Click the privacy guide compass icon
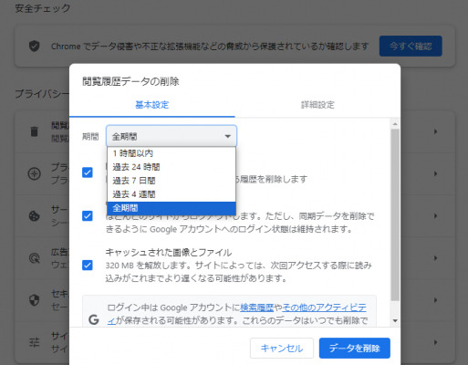The image size is (468, 365). click(34, 173)
